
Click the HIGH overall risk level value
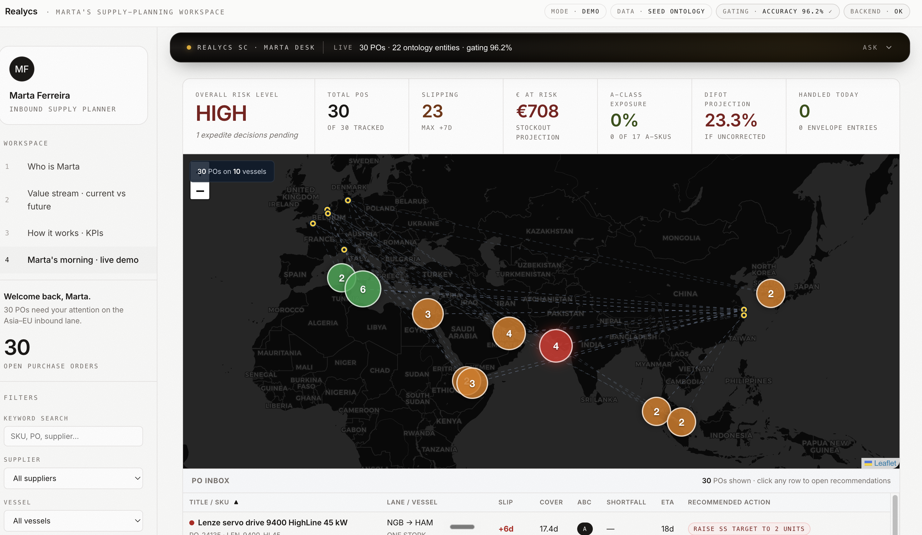click(x=221, y=113)
